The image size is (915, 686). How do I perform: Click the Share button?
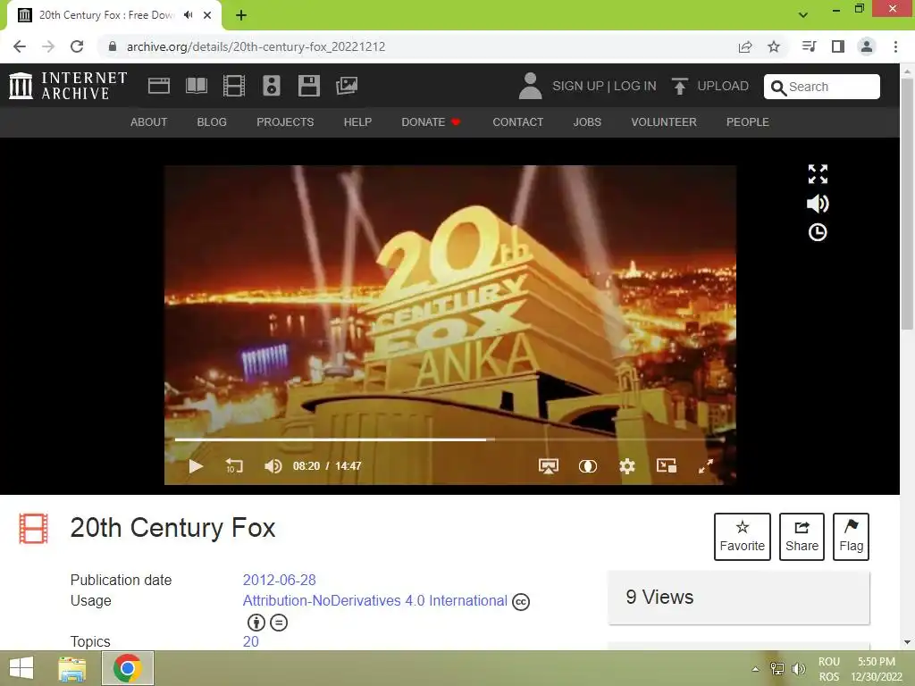coord(802,537)
